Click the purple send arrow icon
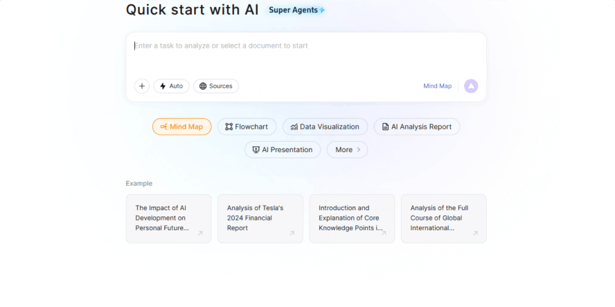615x307 pixels. tap(471, 86)
